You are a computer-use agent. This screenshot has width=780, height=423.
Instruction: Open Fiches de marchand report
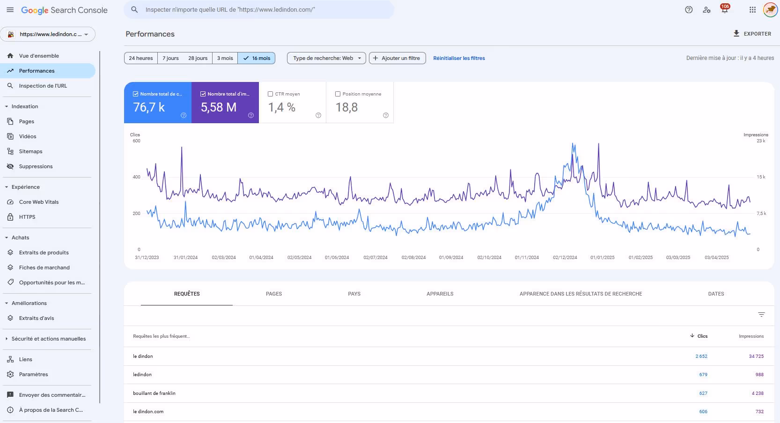[x=48, y=267]
